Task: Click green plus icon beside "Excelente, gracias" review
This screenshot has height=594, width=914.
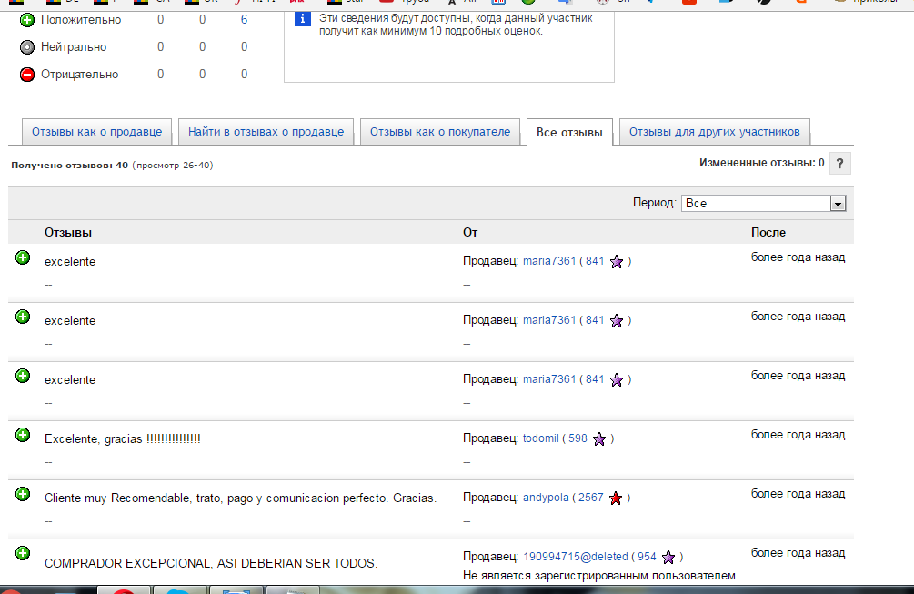Action: 23,435
